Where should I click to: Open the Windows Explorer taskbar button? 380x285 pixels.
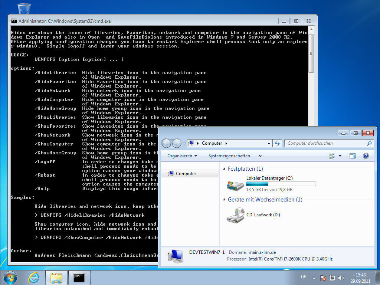click(56, 278)
